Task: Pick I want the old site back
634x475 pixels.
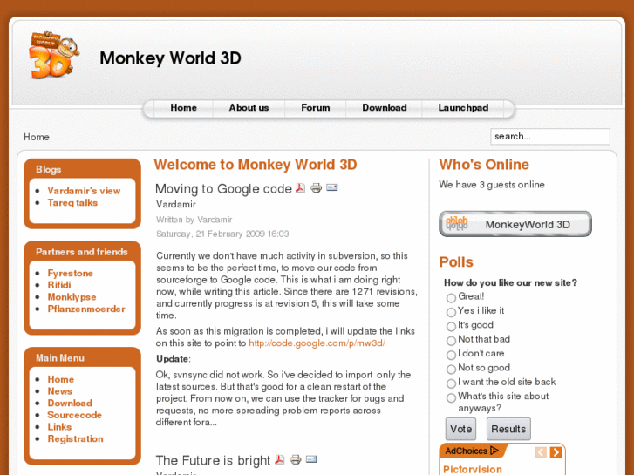Action: (451, 383)
